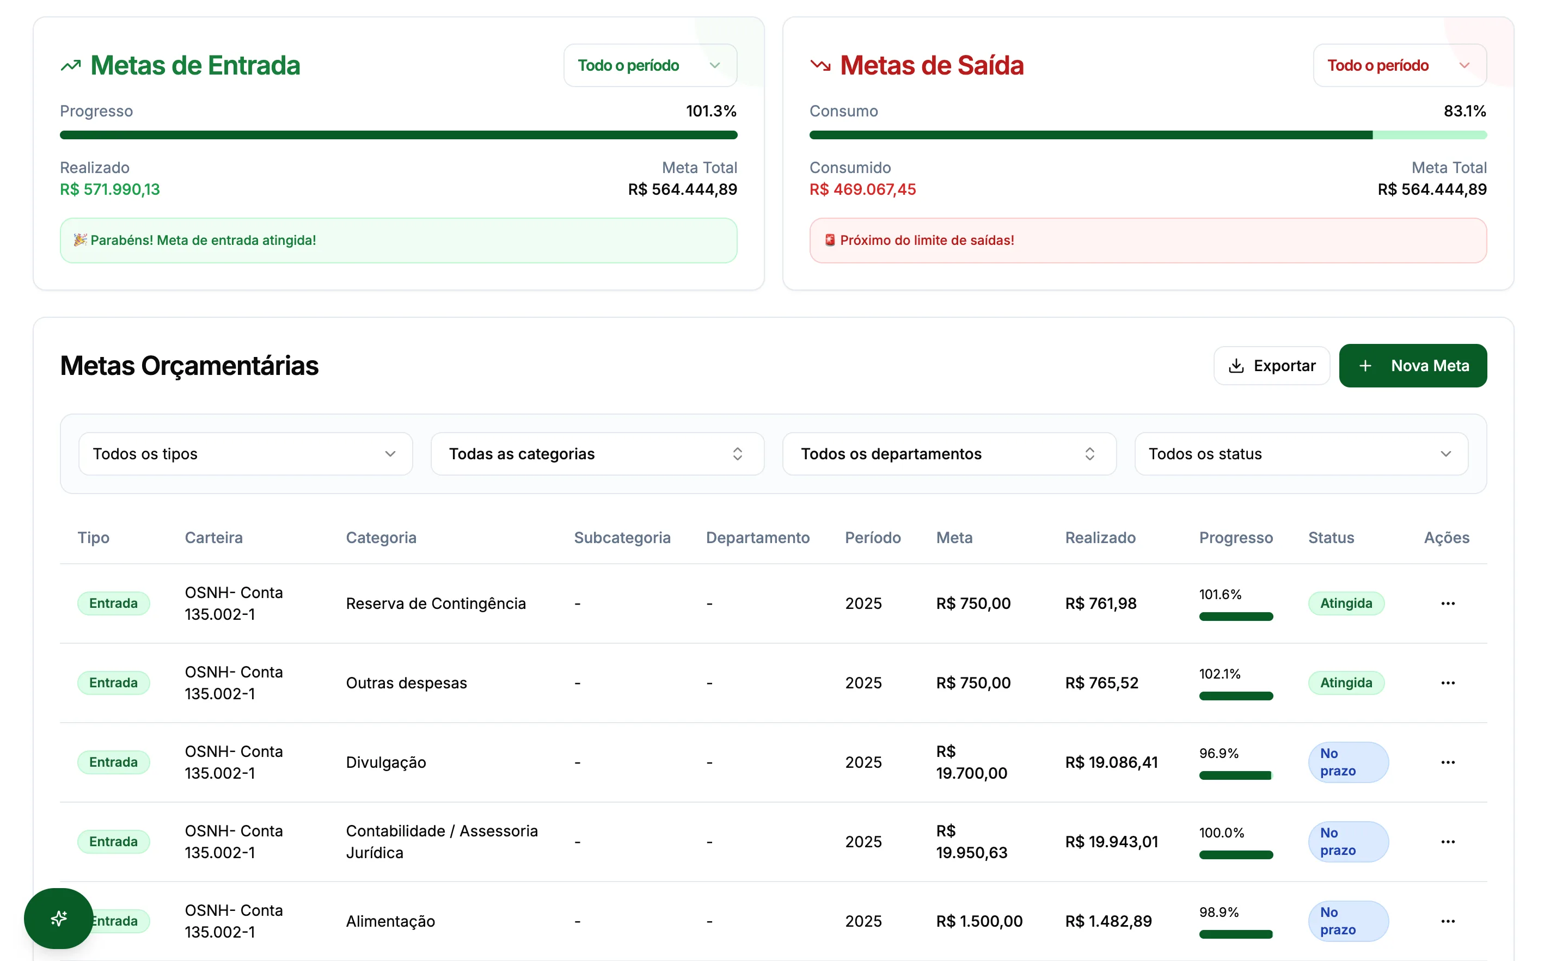Open actions menu for Alimentação row
This screenshot has height=961, width=1544.
click(1447, 921)
